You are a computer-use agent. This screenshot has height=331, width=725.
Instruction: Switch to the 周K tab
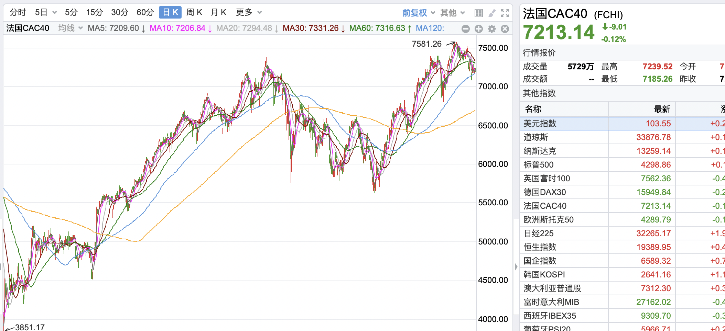[x=194, y=13]
